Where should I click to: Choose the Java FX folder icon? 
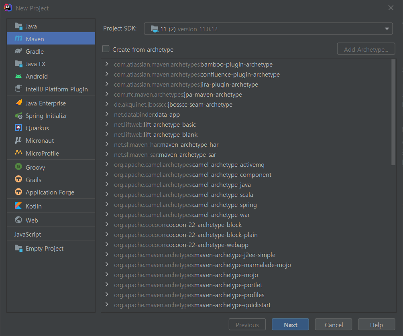pos(18,64)
